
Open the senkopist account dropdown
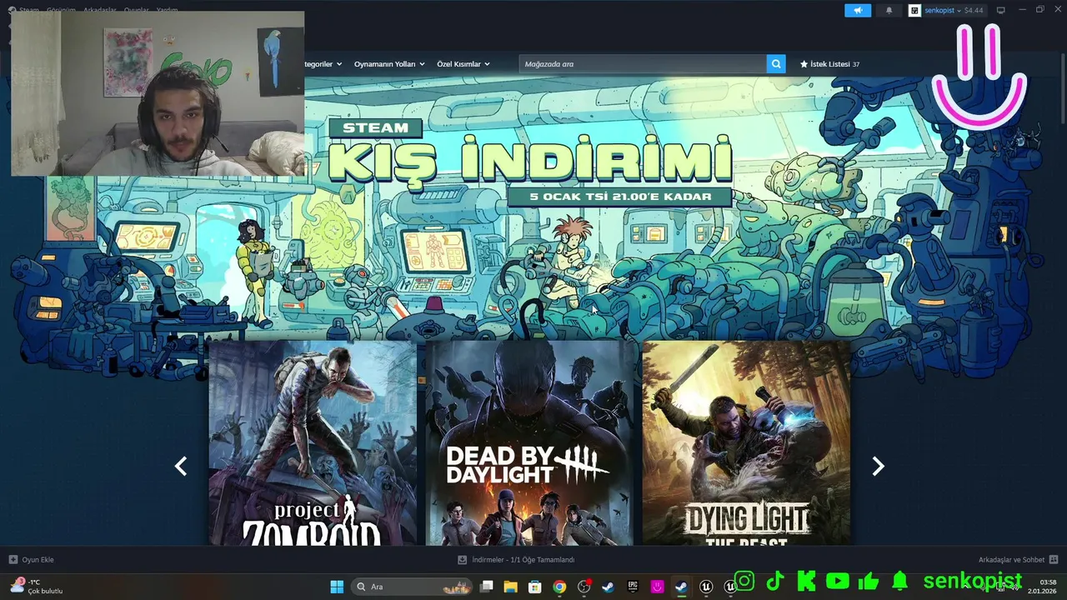coord(943,10)
